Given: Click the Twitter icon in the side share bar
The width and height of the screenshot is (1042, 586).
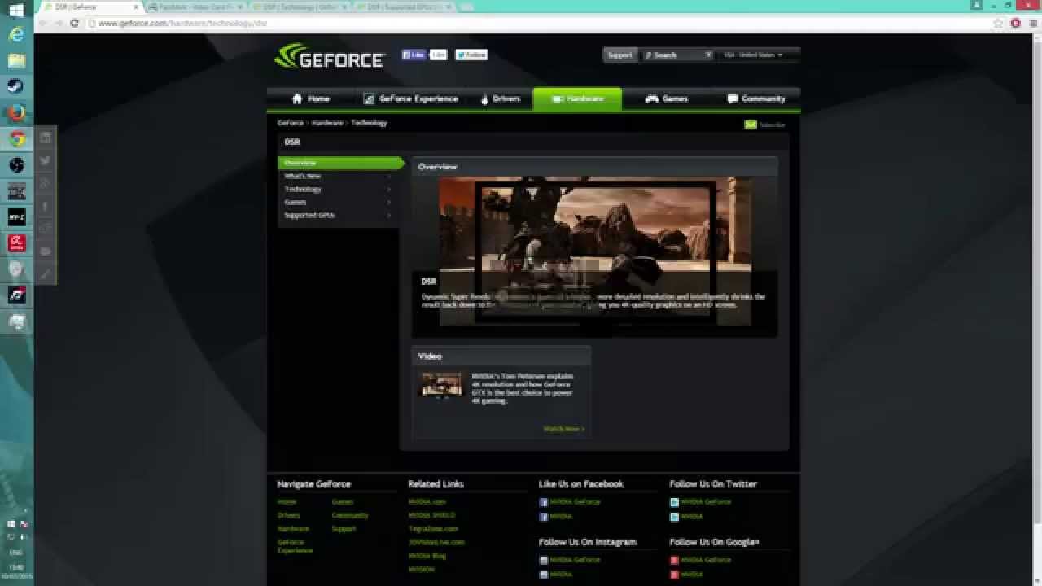Looking at the screenshot, I should tap(46, 160).
